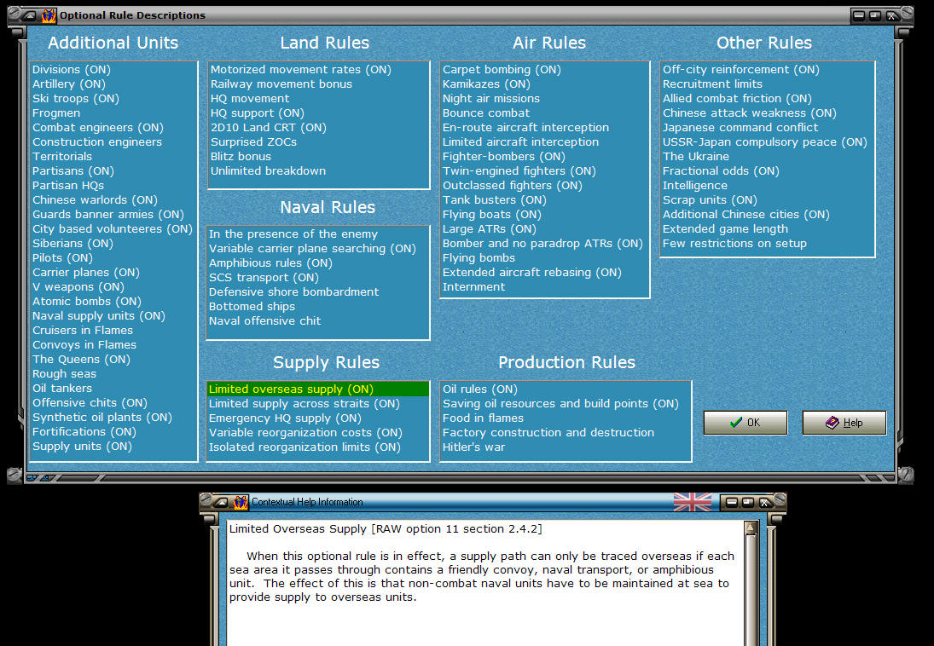This screenshot has height=646, width=934.
Task: Select Railway movement bonus rule
Action: pos(281,84)
